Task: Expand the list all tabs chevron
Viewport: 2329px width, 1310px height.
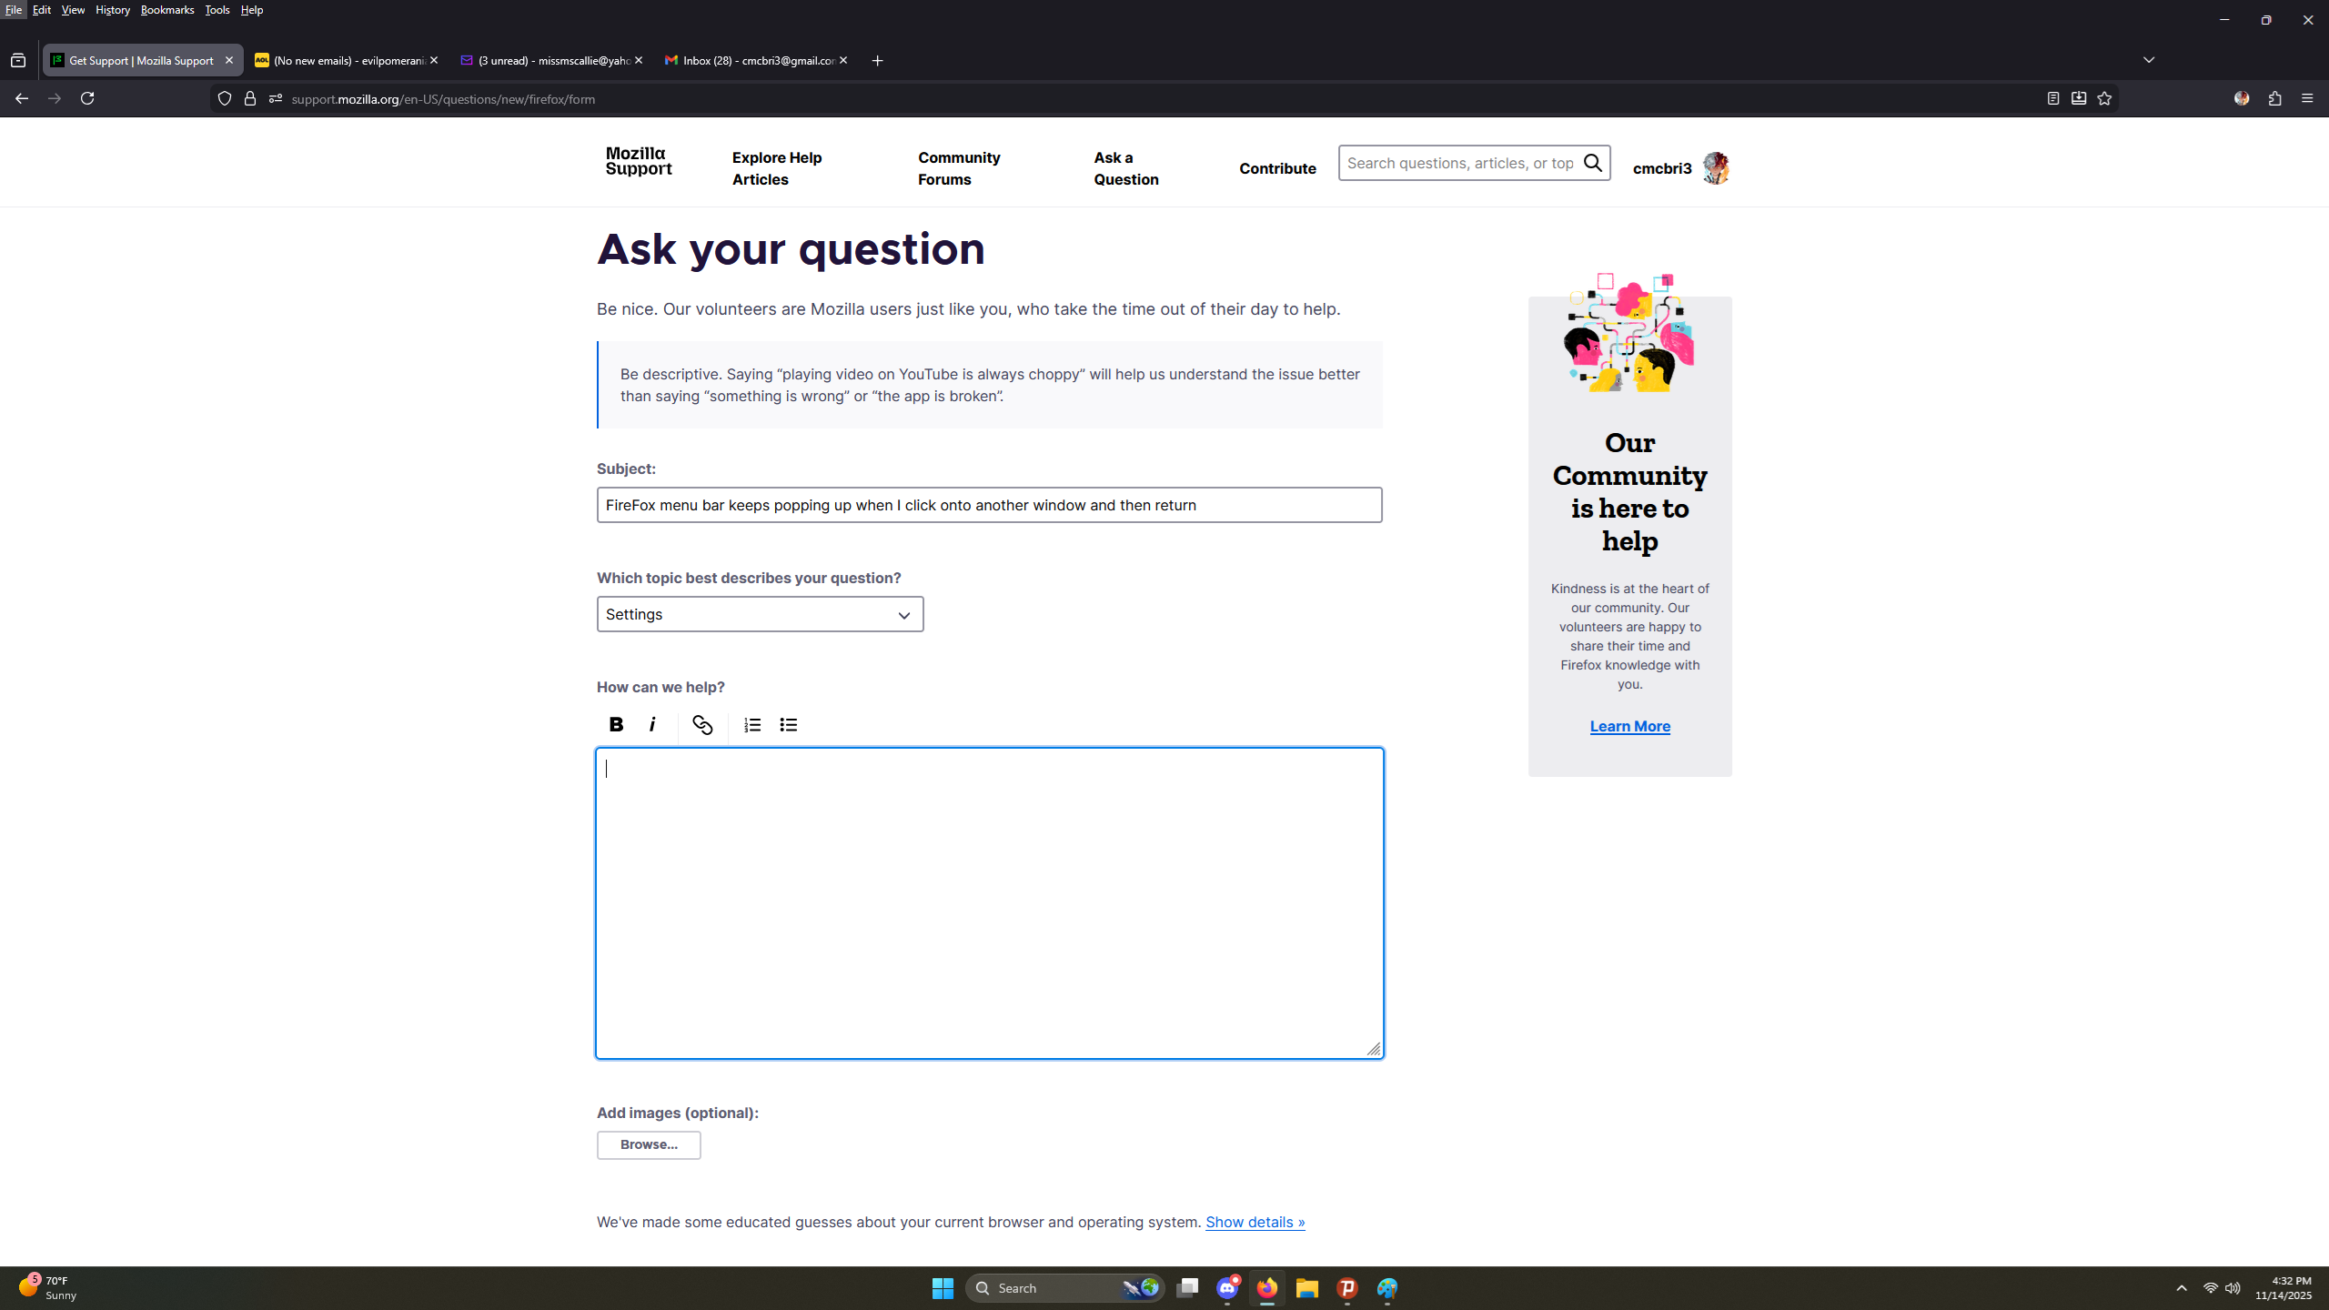Action: pyautogui.click(x=2149, y=60)
